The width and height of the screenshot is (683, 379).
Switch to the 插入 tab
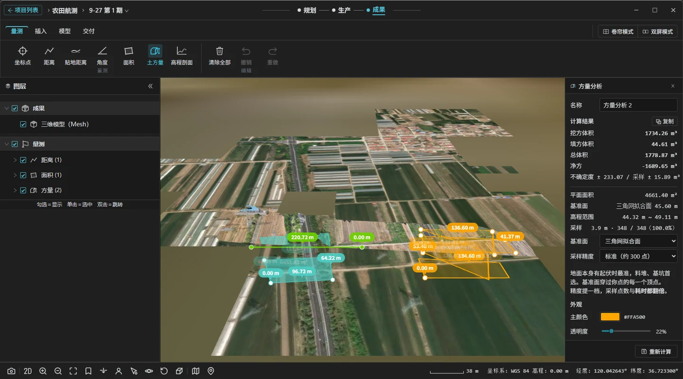(41, 31)
